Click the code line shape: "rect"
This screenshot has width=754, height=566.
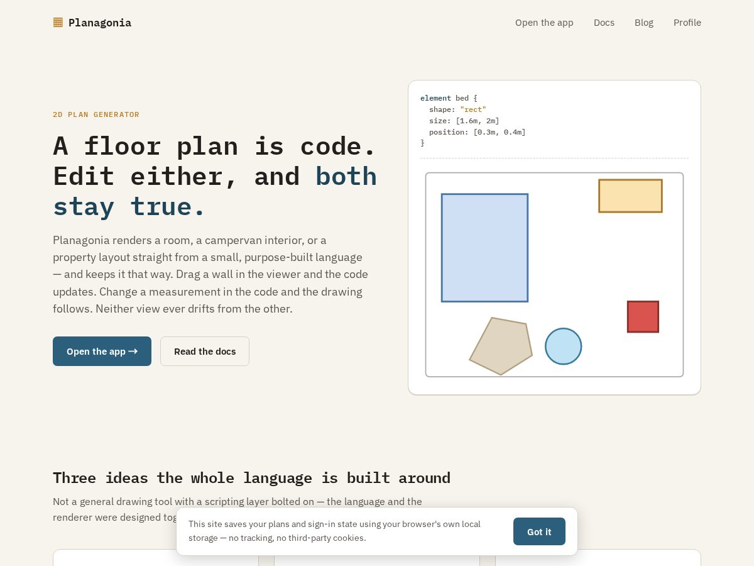(457, 109)
